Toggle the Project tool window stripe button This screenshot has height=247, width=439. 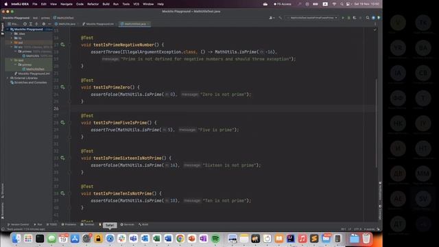[3, 29]
